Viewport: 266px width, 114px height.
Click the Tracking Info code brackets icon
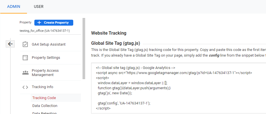point(25,87)
